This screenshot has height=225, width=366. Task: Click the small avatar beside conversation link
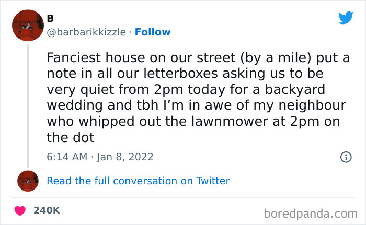(x=27, y=181)
